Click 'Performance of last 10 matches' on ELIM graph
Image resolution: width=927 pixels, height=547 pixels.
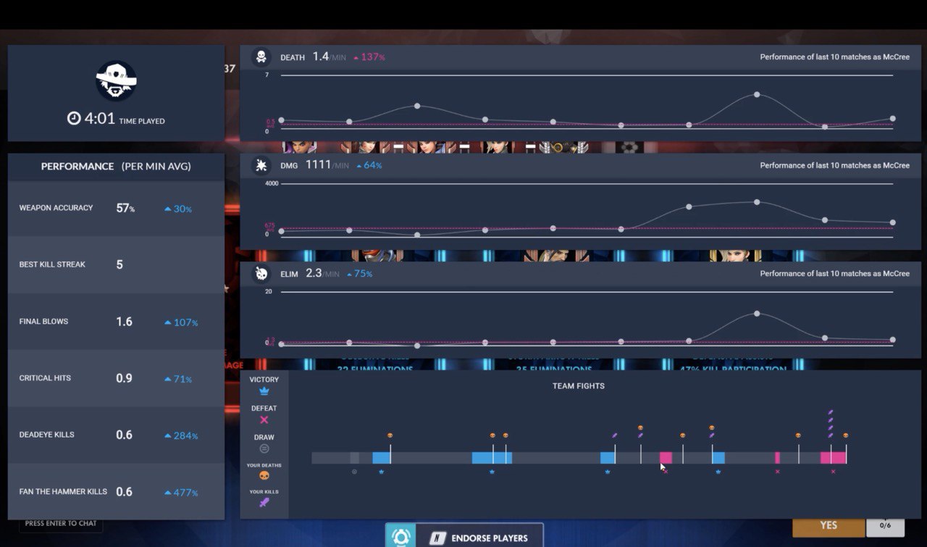pos(834,273)
